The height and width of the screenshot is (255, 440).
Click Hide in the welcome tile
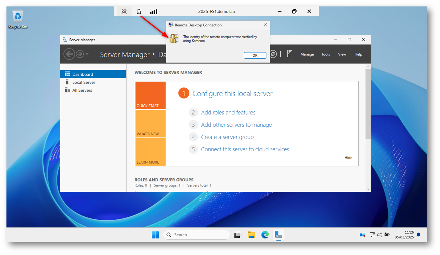(x=348, y=157)
